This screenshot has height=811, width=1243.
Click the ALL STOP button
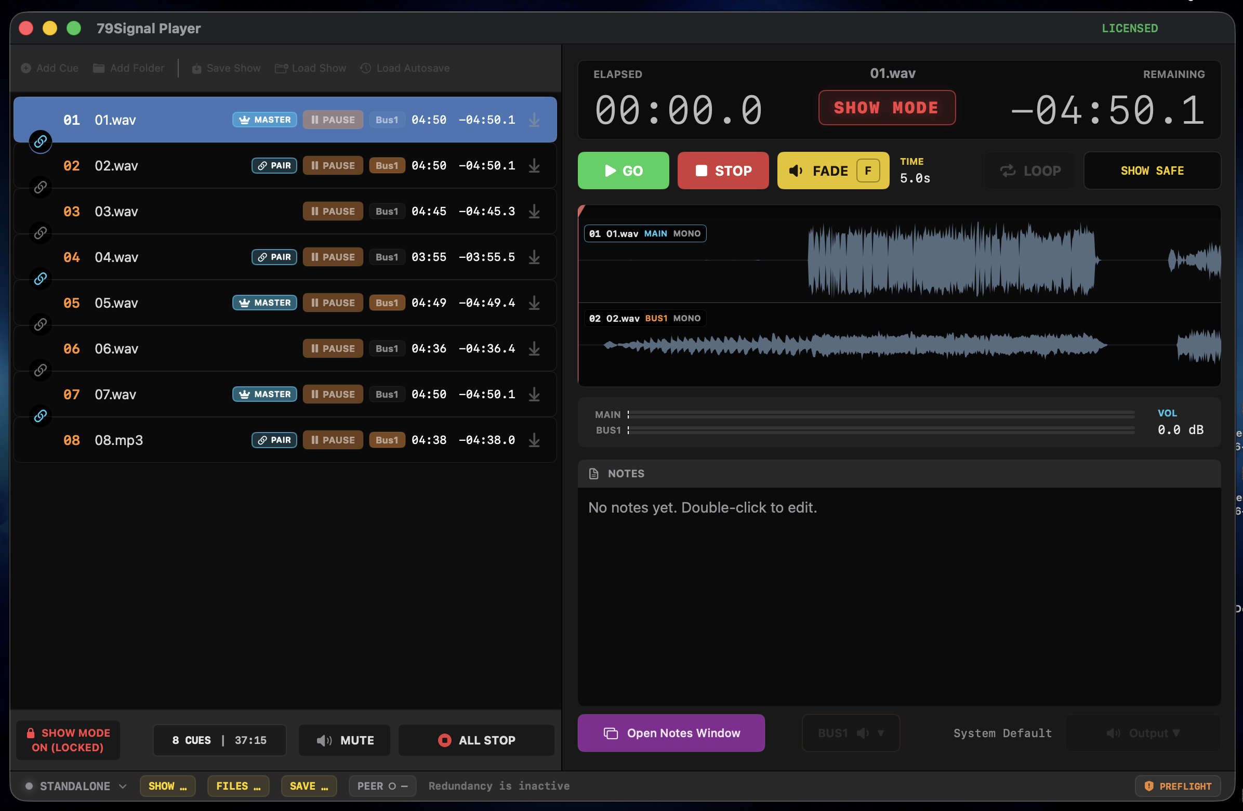pyautogui.click(x=477, y=740)
